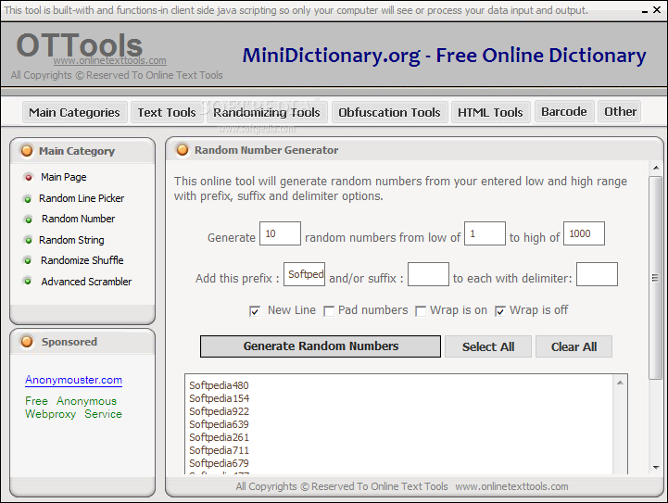668x503 pixels.
Task: Click the footer www.onlinetexttools.com text
Action: 511,486
